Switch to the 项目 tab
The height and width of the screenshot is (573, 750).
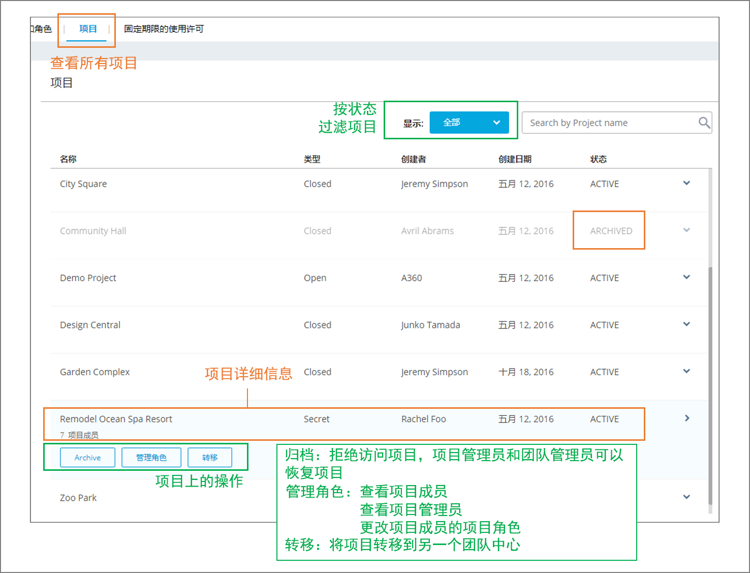[x=88, y=29]
